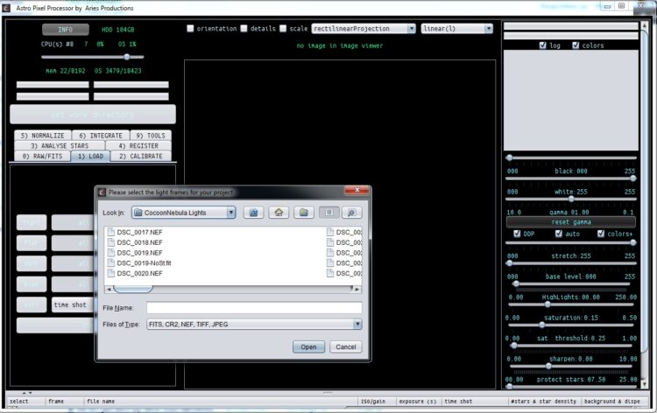Open the 5) NORMALIZE tab
The image size is (657, 413).
[43, 136]
